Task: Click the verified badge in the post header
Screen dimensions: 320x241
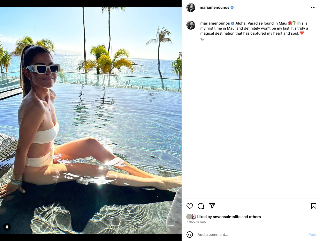Action: 232,8
